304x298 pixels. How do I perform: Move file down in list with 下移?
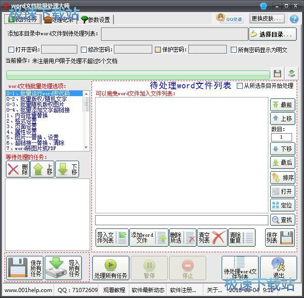click(x=283, y=149)
